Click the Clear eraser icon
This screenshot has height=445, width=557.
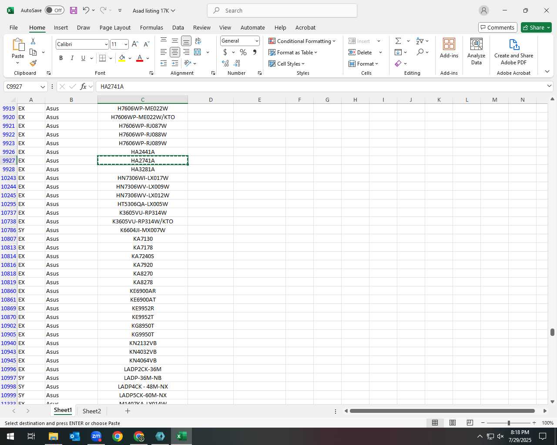point(398,63)
